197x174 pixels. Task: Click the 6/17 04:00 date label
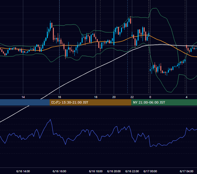pos(187,171)
